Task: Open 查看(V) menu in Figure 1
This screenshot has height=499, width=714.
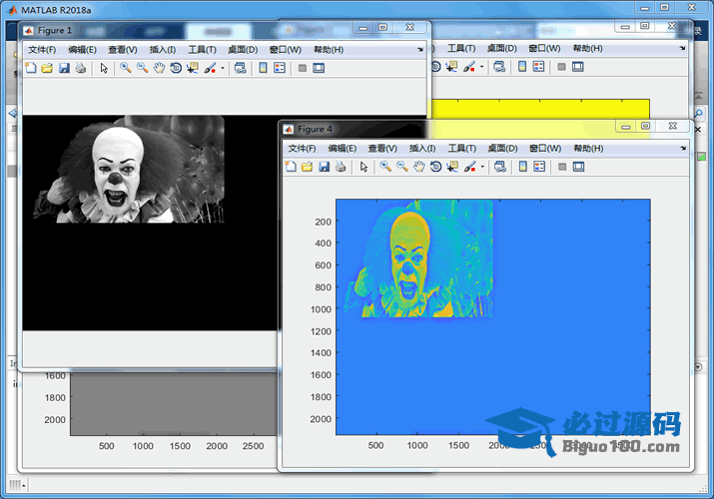Action: 123,50
